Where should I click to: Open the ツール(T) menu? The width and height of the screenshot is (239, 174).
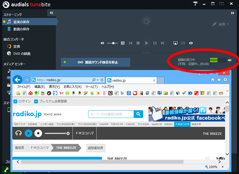91,87
